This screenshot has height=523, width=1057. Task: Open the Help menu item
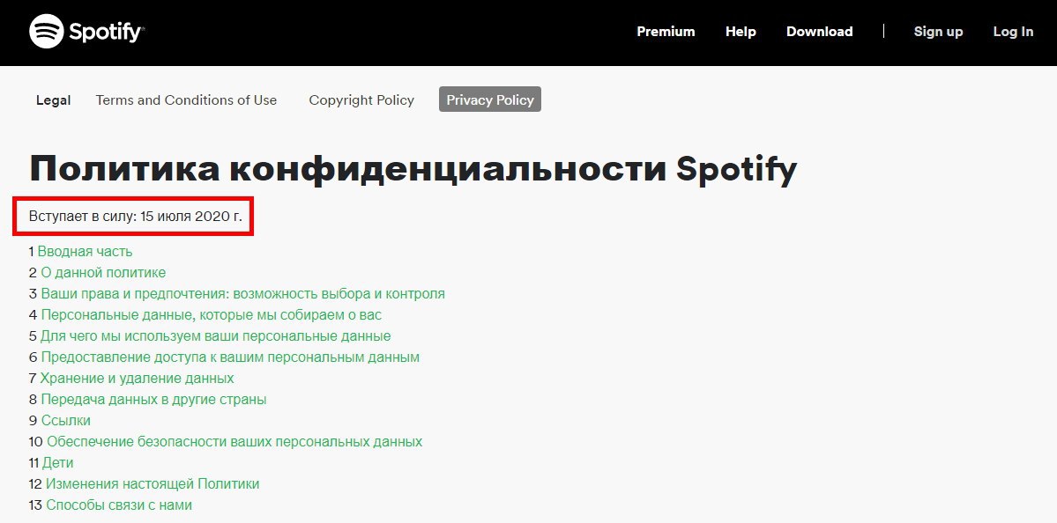pos(741,32)
